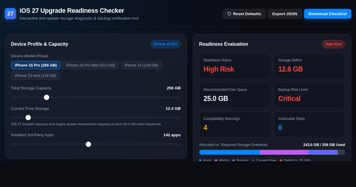356x187 pixels.
Task: Click the Download Checklist button
Action: tap(328, 14)
